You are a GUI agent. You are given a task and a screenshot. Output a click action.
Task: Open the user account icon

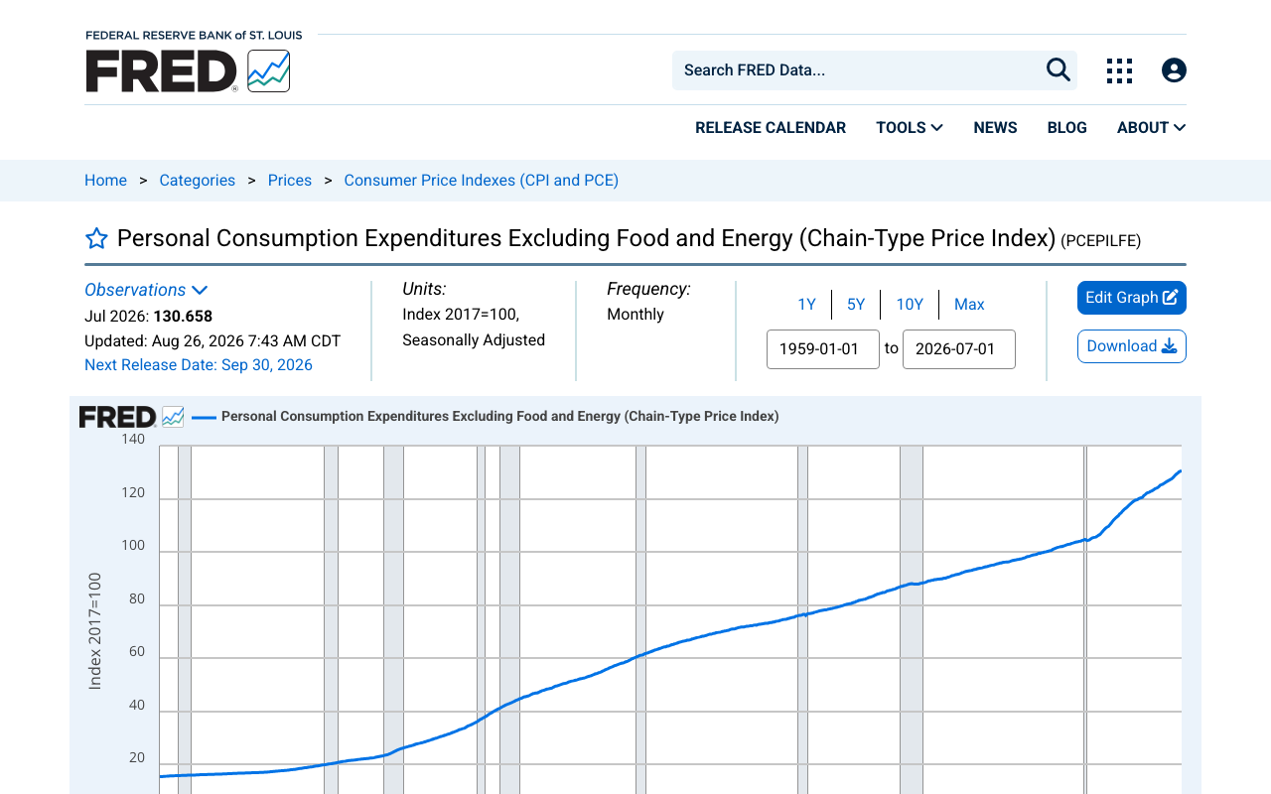click(x=1174, y=70)
